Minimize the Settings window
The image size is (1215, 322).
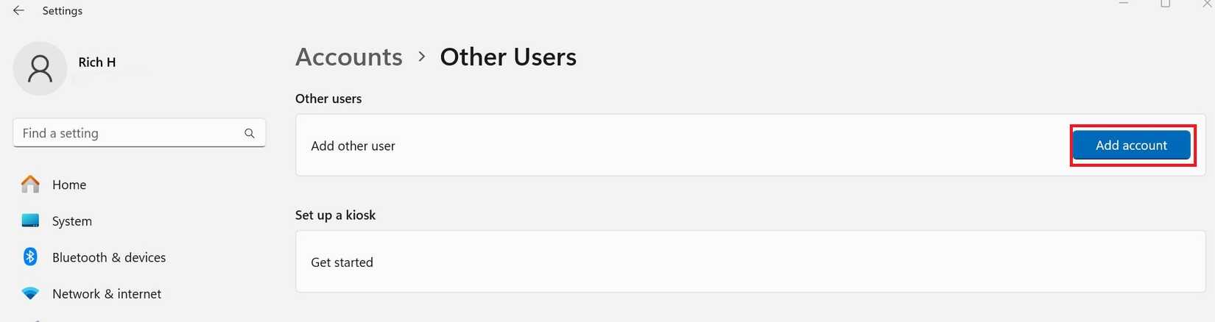[1124, 4]
